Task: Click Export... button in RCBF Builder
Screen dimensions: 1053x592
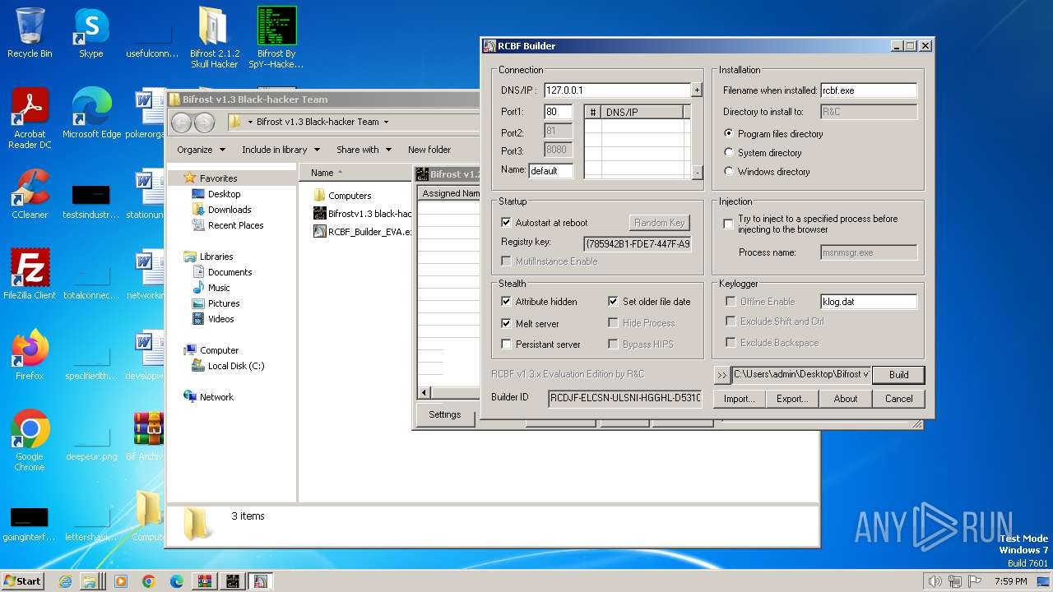Action: tap(792, 399)
